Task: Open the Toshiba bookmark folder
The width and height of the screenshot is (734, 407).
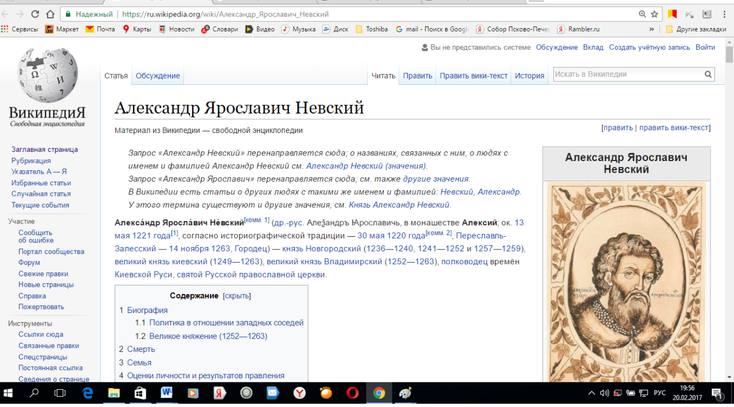Action: [x=372, y=29]
